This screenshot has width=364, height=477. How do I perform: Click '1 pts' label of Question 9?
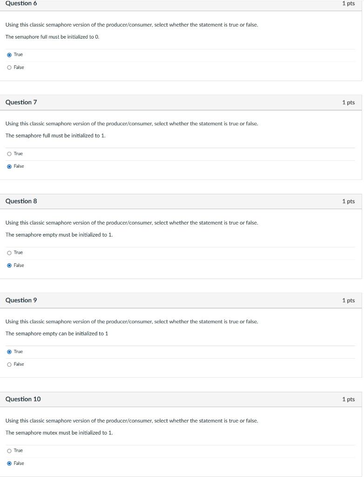[349, 300]
